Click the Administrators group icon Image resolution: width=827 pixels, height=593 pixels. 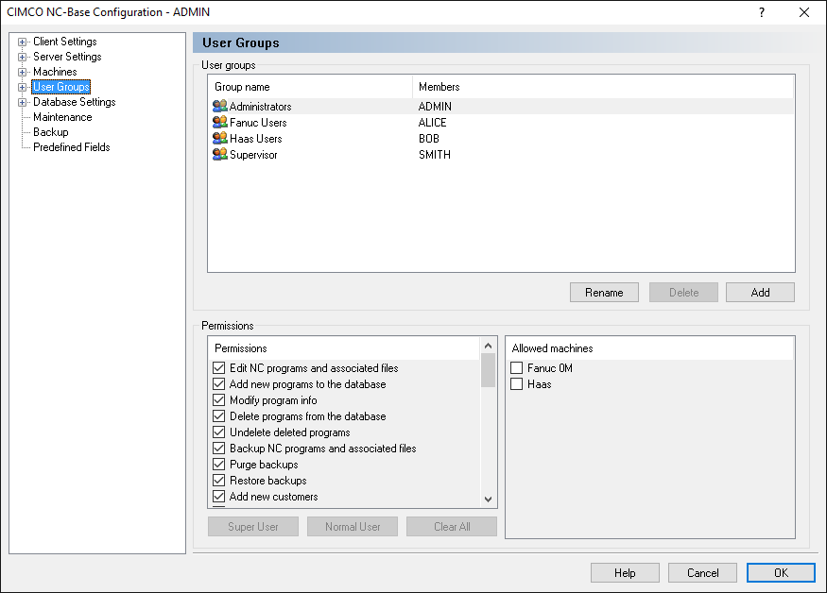pos(220,107)
